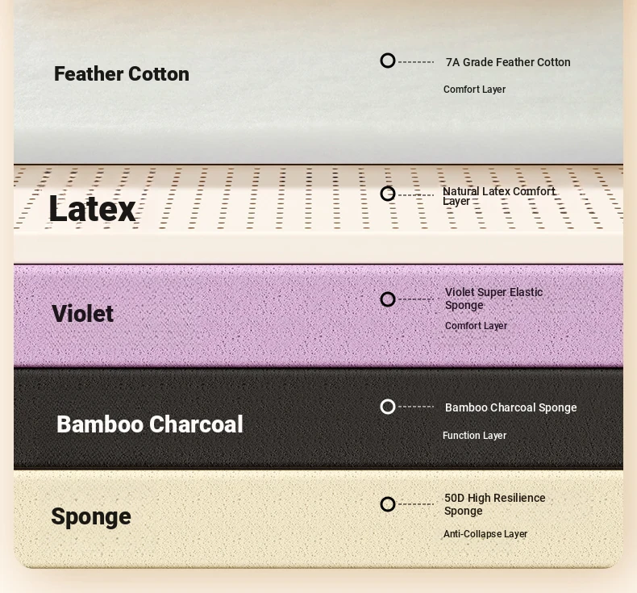Click the "7A Grade Feather Cotton" label

508,62
